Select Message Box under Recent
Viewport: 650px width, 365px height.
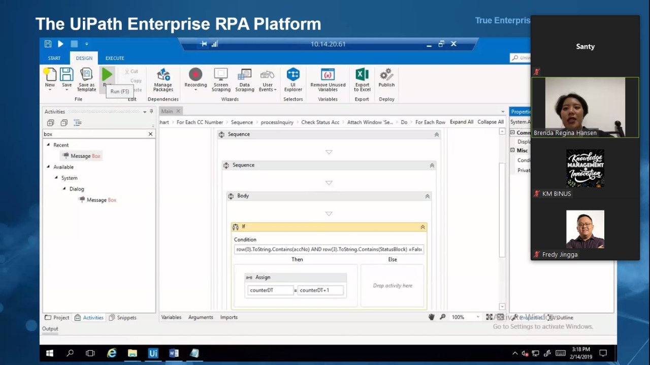click(x=81, y=156)
